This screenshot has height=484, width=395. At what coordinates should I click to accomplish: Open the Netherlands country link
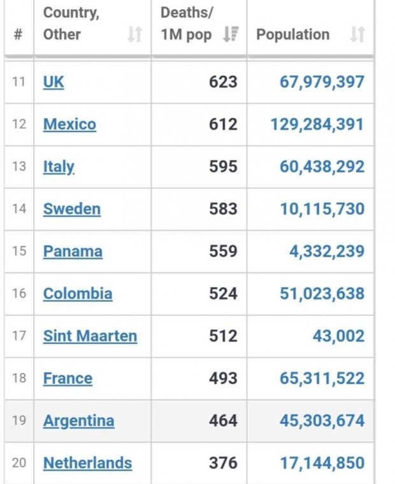point(87,463)
